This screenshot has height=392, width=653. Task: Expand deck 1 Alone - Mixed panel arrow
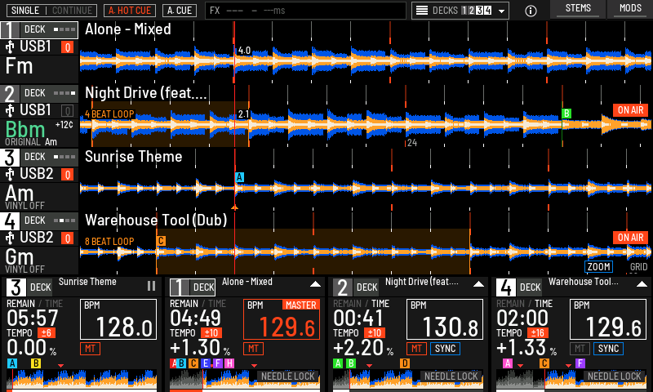[315, 284]
